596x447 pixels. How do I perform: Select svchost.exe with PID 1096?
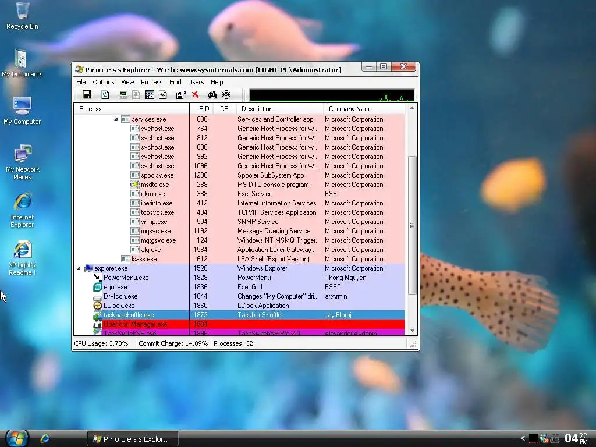tap(239, 166)
